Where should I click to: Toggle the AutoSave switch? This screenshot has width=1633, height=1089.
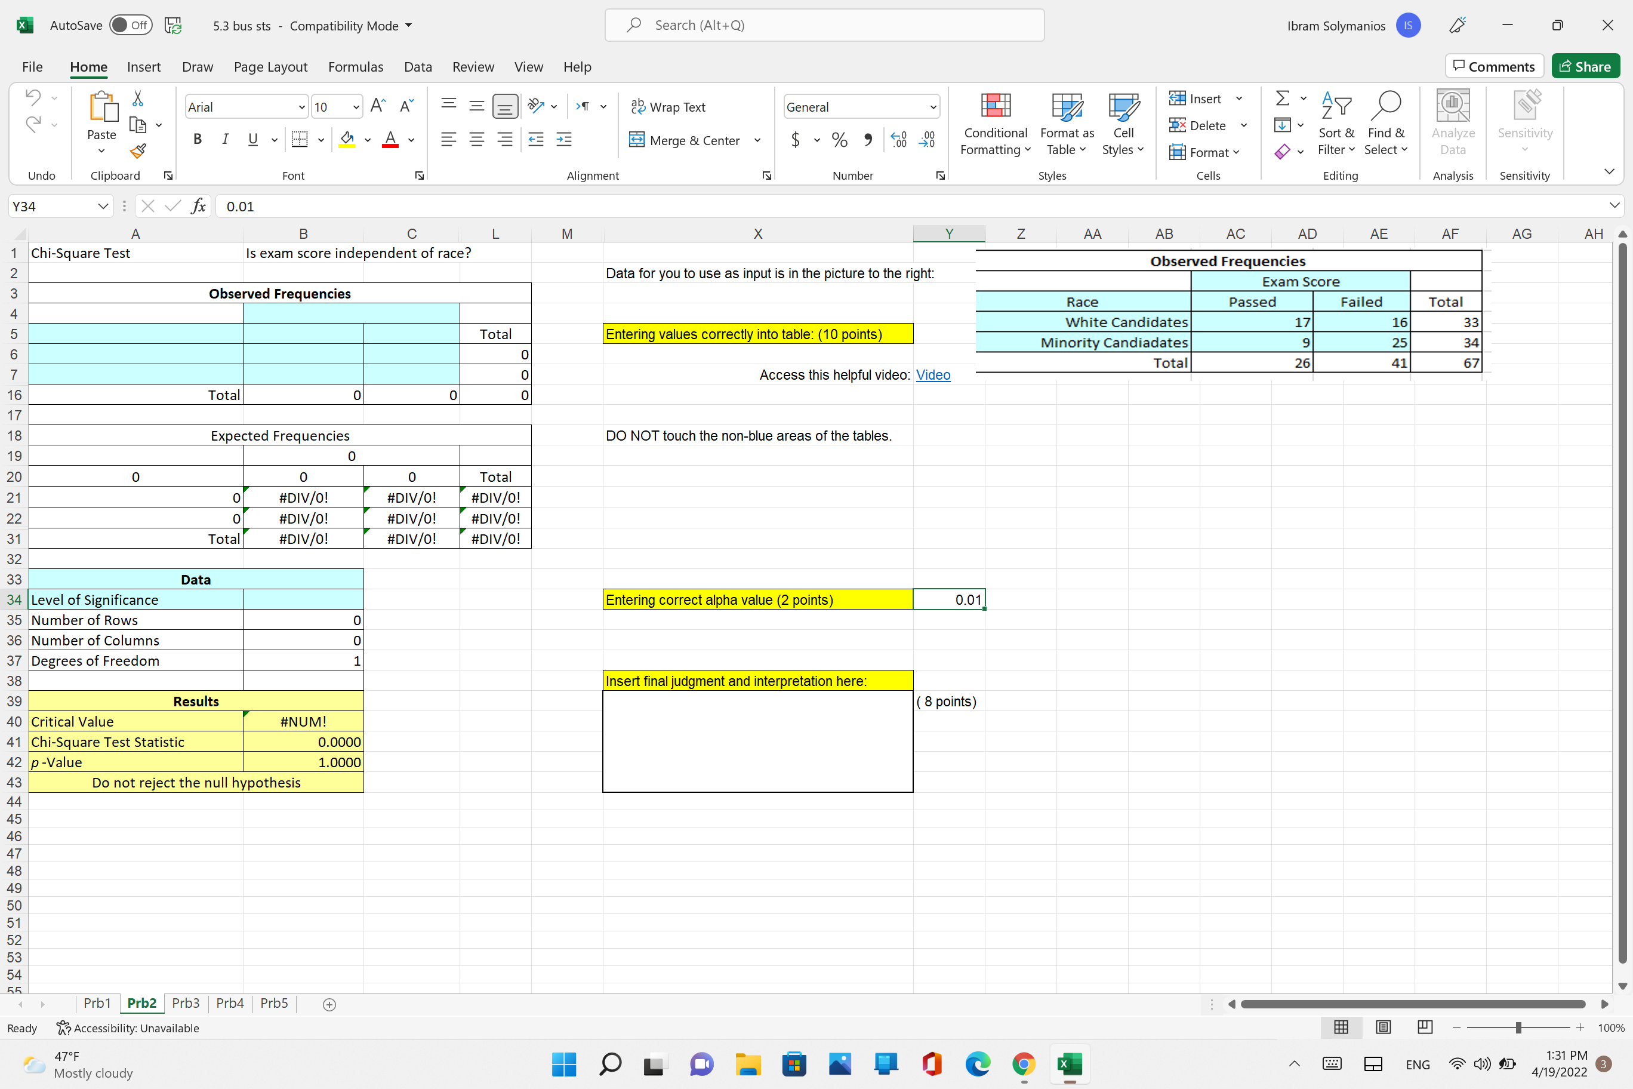(131, 26)
